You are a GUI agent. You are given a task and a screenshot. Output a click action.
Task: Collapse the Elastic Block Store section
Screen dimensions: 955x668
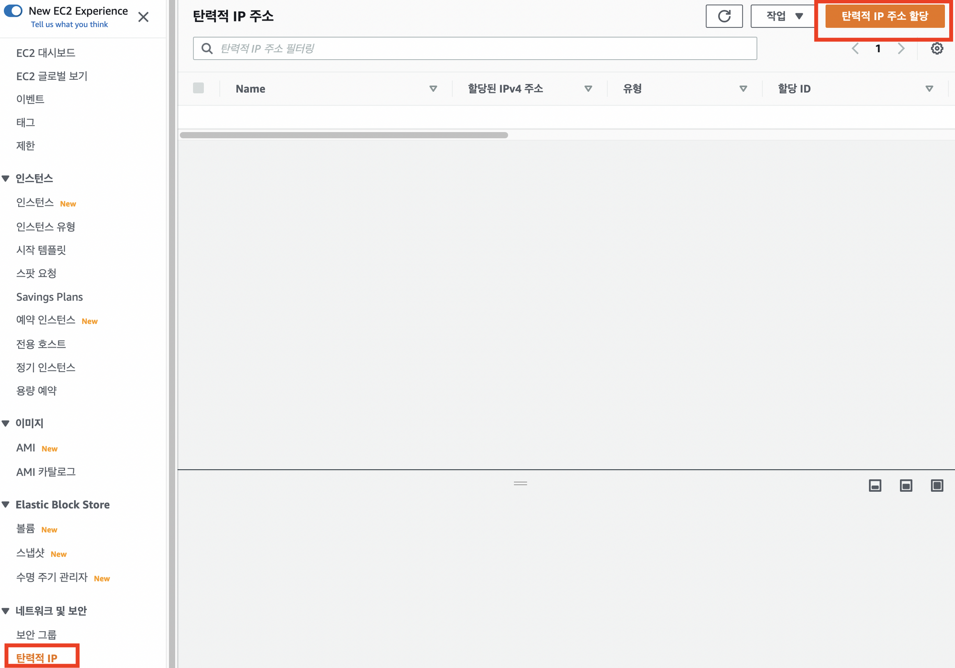click(x=6, y=504)
